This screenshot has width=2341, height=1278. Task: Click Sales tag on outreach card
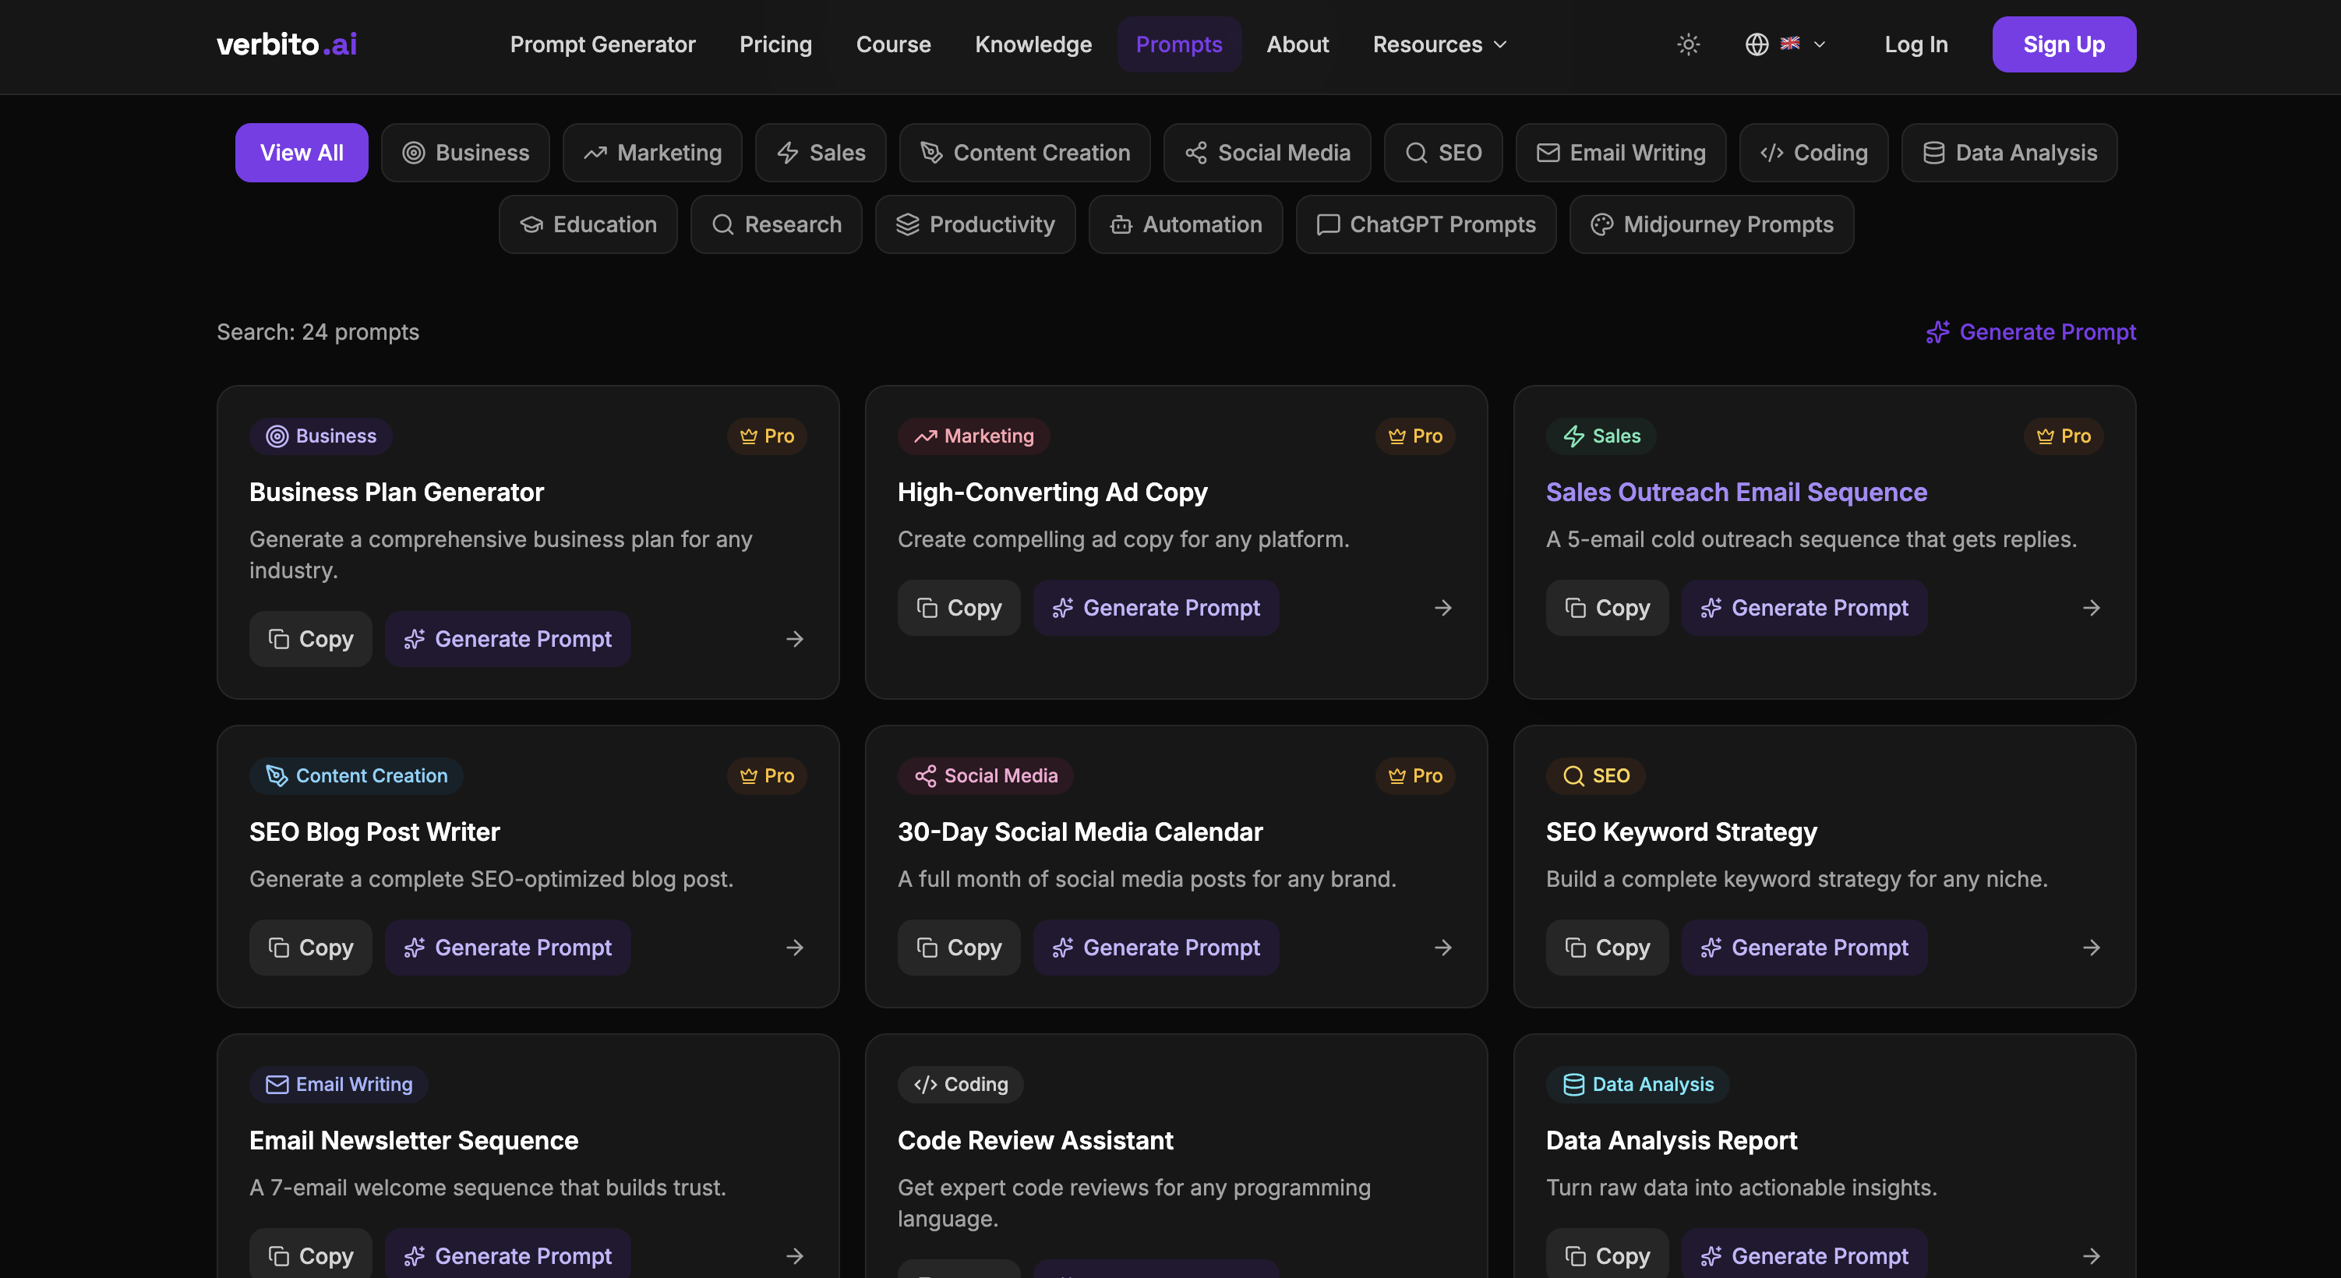pyautogui.click(x=1601, y=436)
